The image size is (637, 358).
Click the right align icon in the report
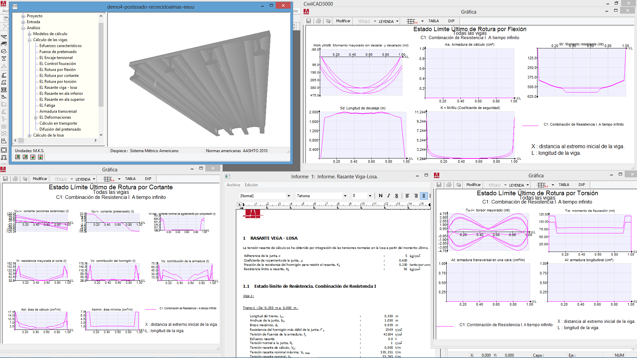416,196
